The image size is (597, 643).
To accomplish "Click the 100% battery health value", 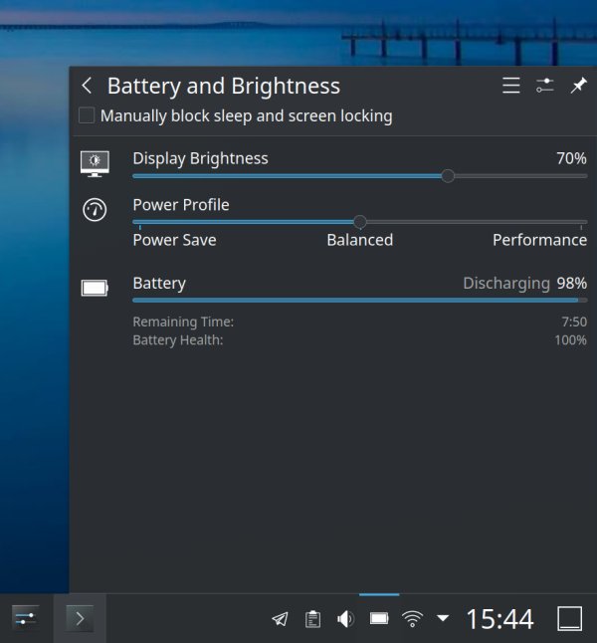I will pyautogui.click(x=570, y=340).
